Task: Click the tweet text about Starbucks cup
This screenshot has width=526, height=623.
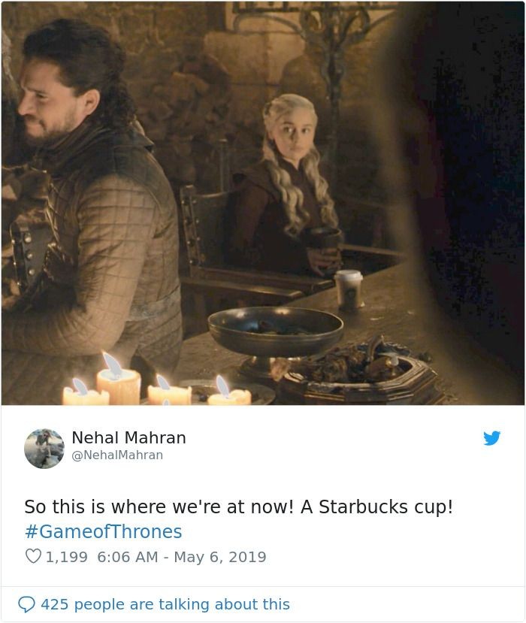Action: pos(238,507)
